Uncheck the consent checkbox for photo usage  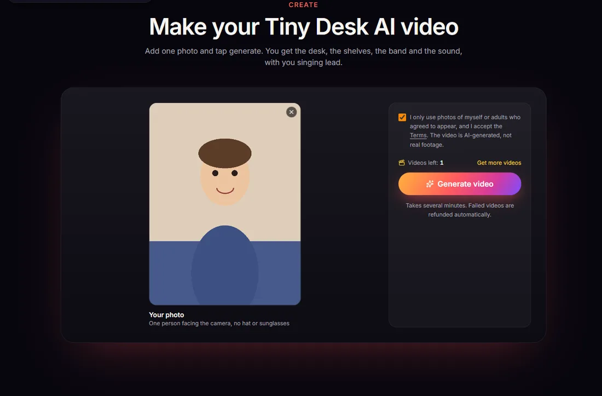click(x=402, y=117)
